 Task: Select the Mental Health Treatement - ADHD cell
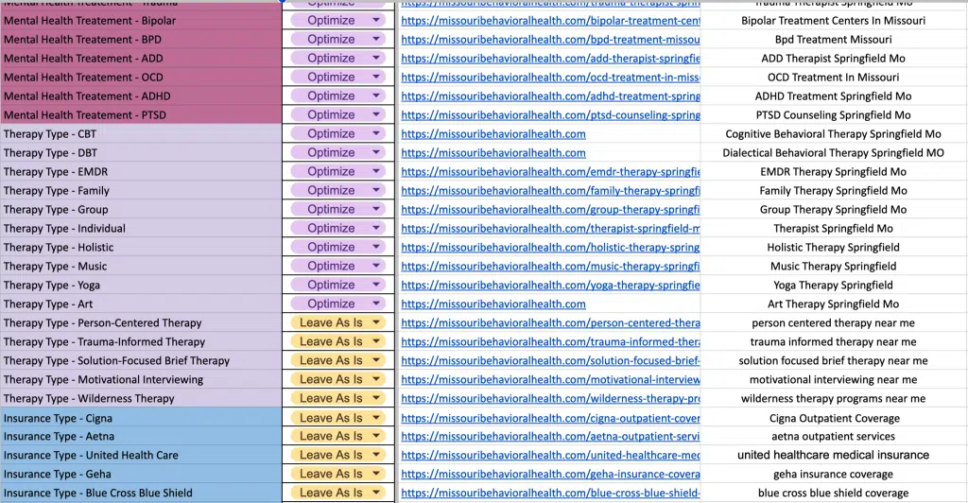pyautogui.click(x=142, y=96)
